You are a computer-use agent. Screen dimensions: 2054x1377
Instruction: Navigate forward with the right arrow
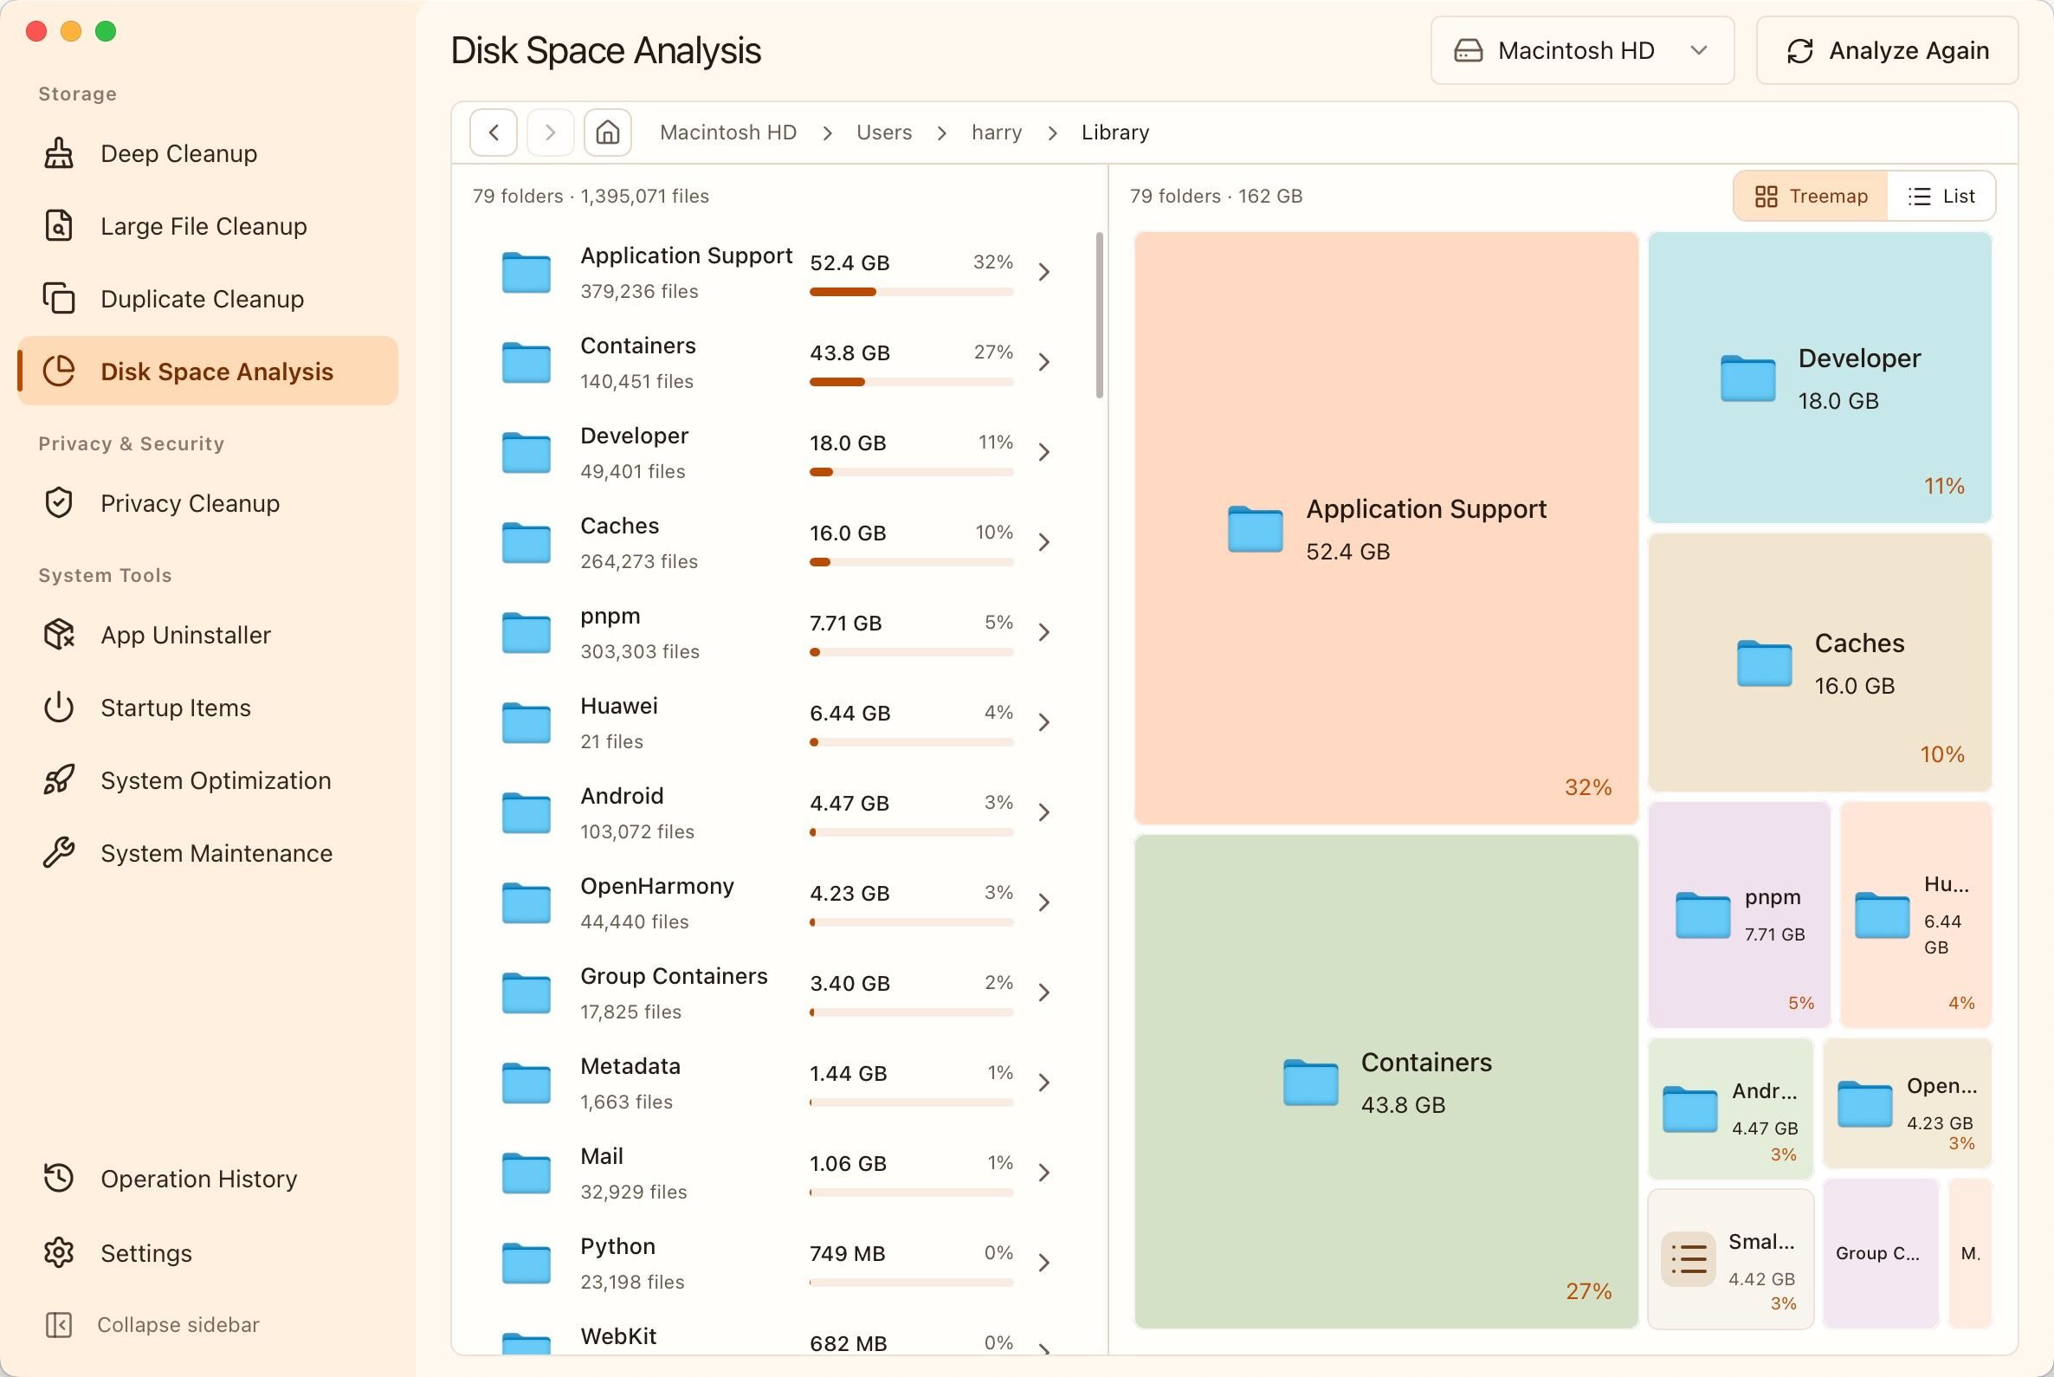pyautogui.click(x=551, y=133)
